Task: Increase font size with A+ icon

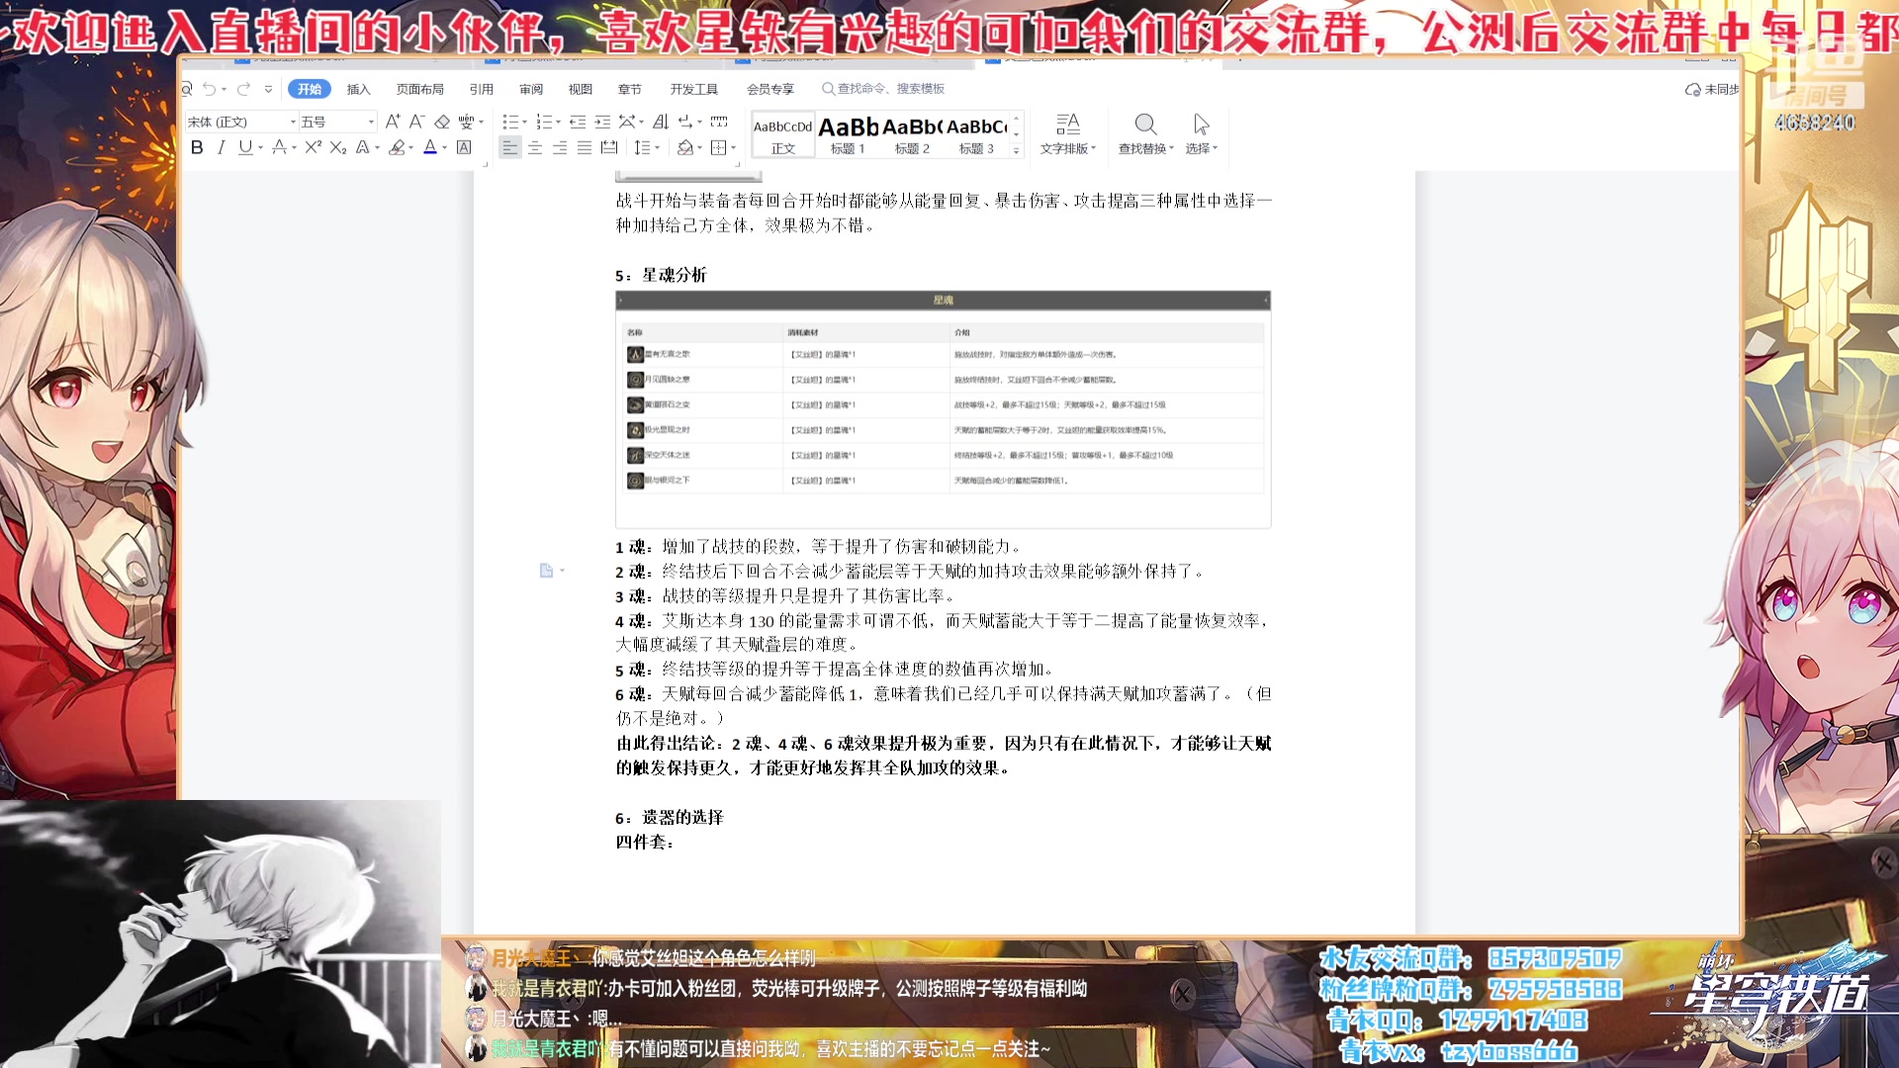Action: [392, 122]
